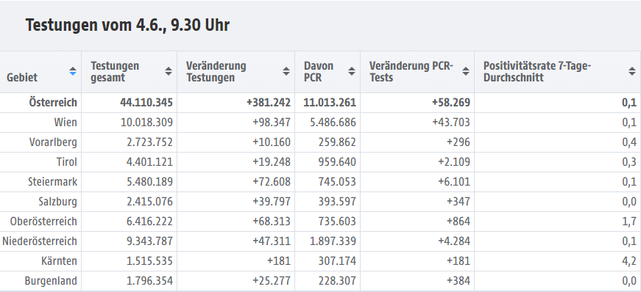Select Niederösterreich region cell
Viewport: 641px width, 292px height.
[40, 241]
